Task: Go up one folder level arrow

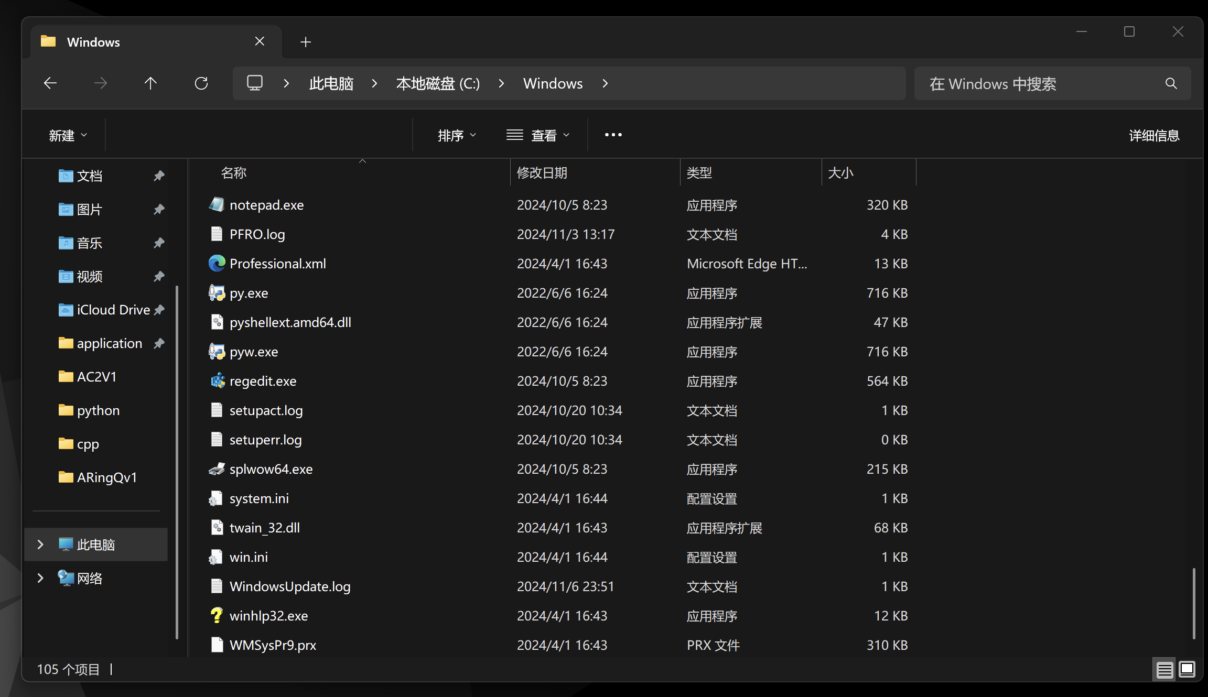Action: click(x=150, y=83)
